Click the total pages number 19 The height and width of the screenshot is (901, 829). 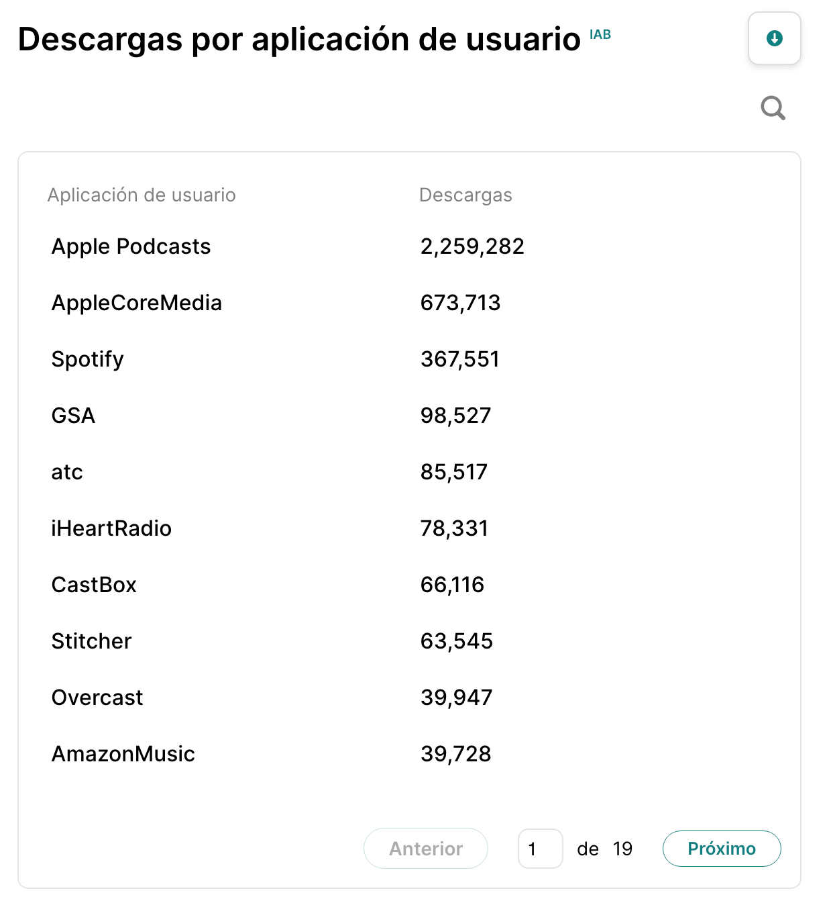pos(622,849)
